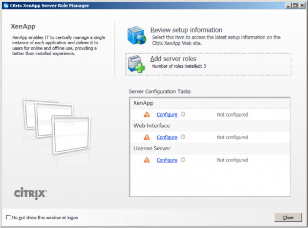The image size is (308, 228).
Task: Enable Do not show this window at logon
Action: tap(8, 217)
